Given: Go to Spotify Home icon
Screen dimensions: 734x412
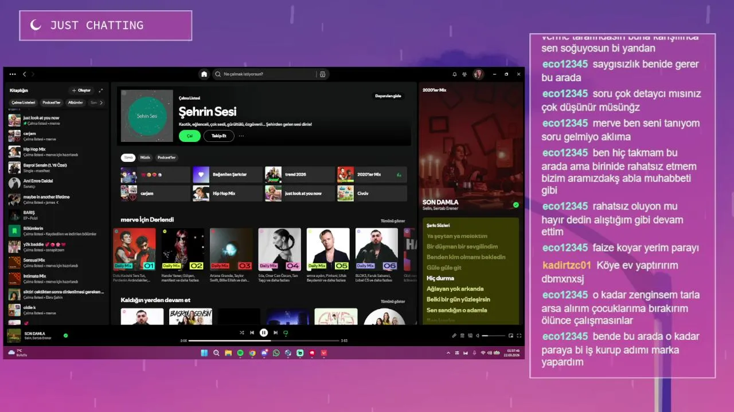Looking at the screenshot, I should pos(204,74).
